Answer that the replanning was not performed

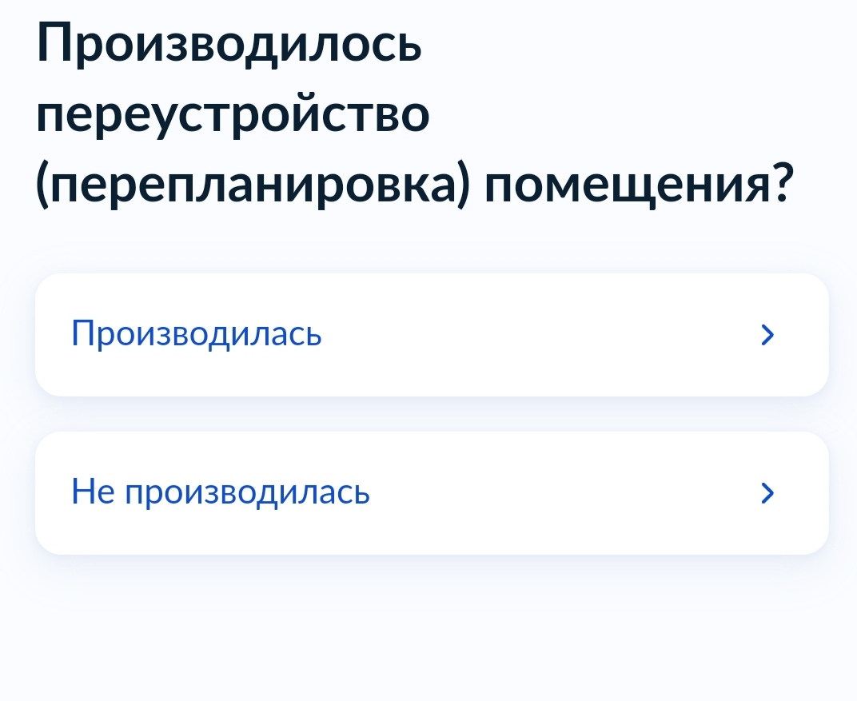point(432,493)
